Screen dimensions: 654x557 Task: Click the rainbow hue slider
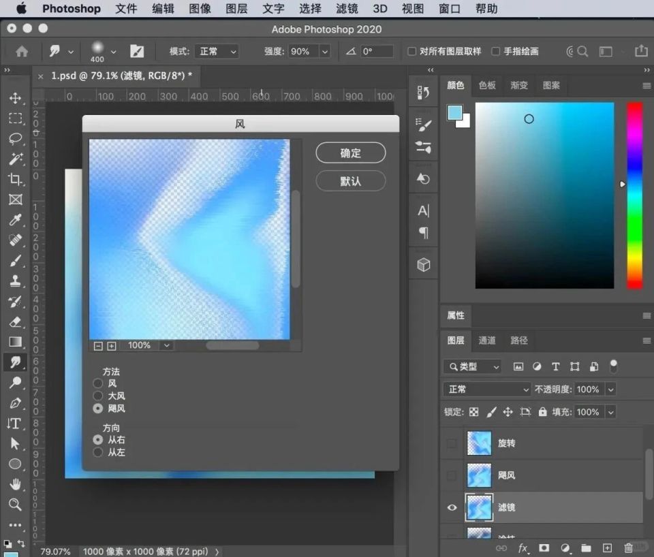click(634, 195)
